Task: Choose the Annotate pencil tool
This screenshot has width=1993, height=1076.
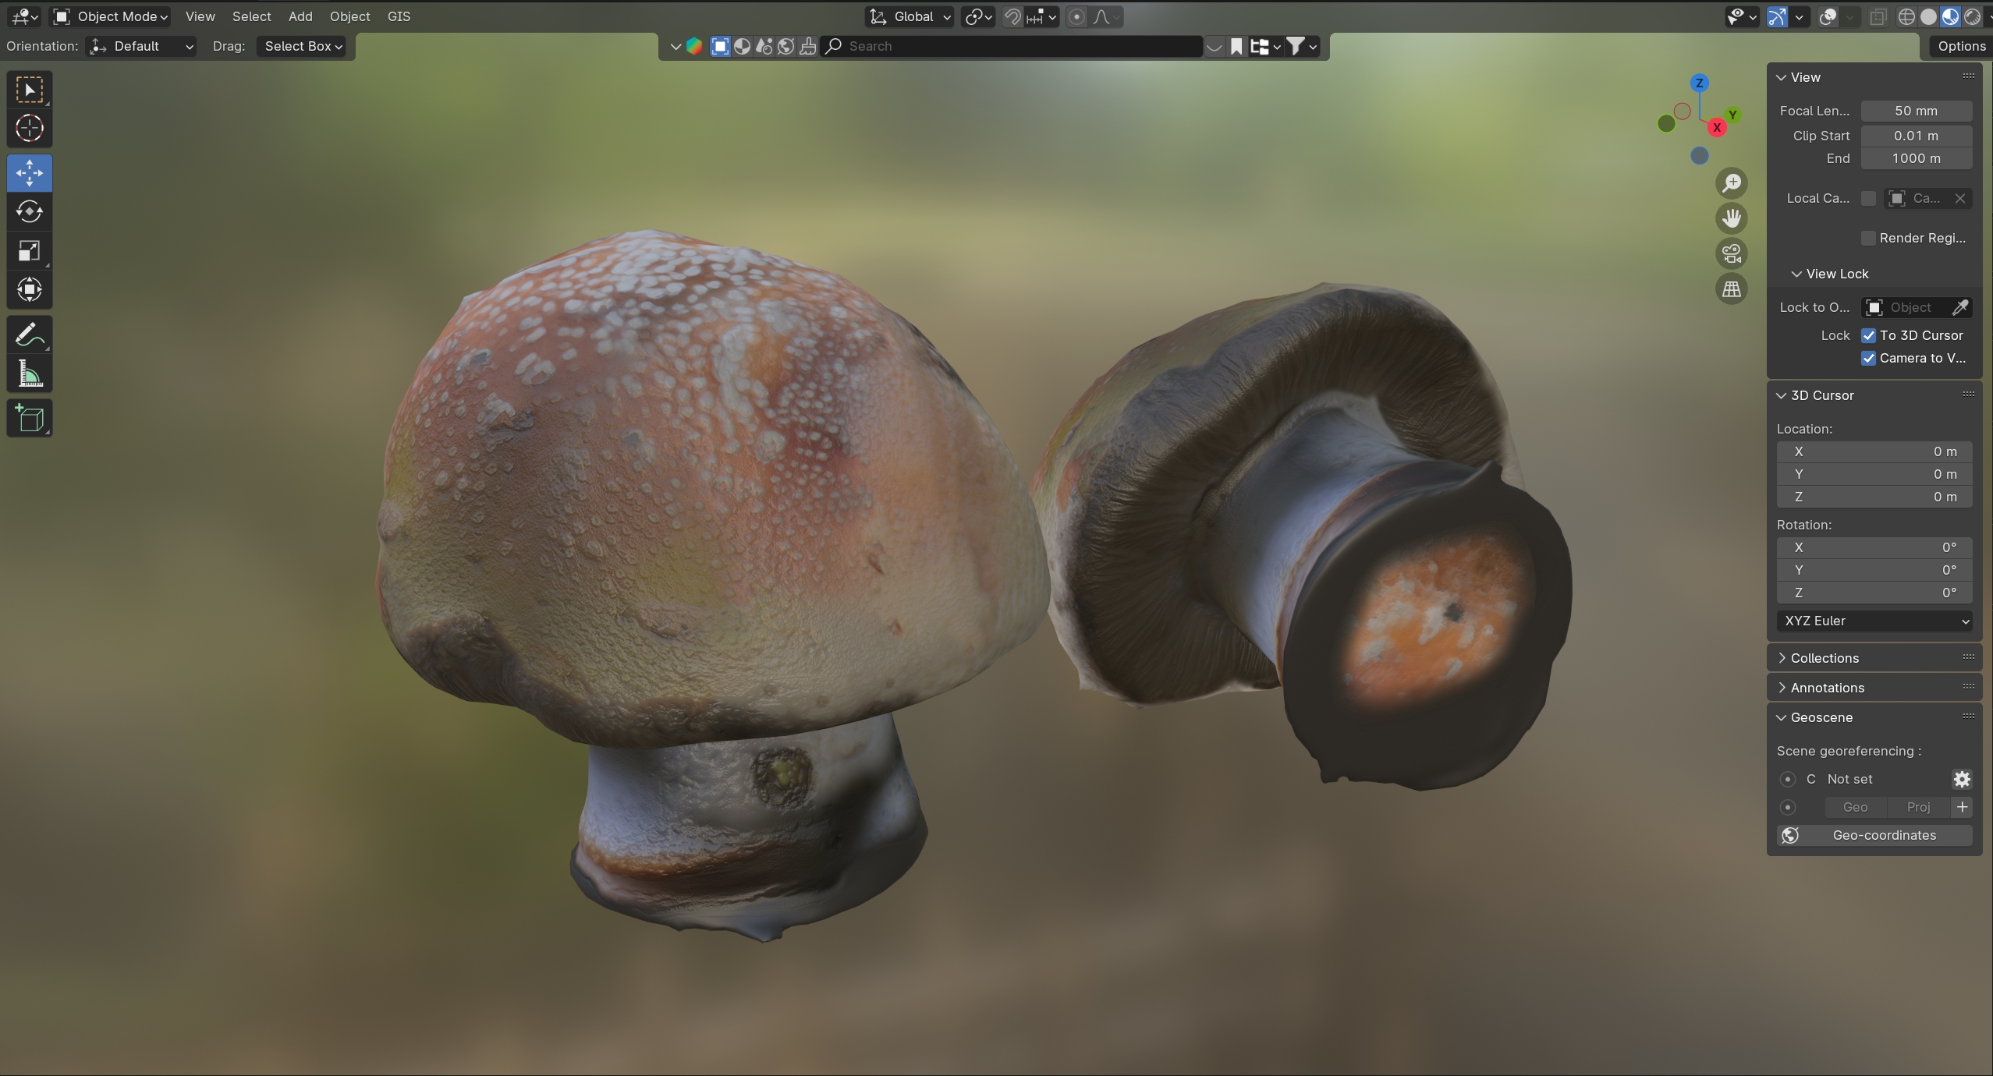Action: pyautogui.click(x=30, y=335)
